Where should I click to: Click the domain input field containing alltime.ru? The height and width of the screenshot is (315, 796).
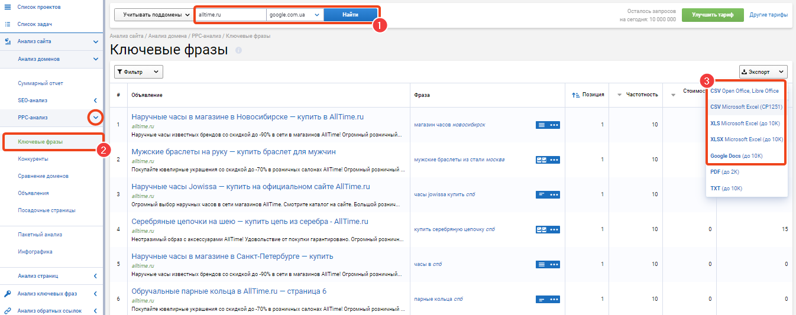click(231, 14)
